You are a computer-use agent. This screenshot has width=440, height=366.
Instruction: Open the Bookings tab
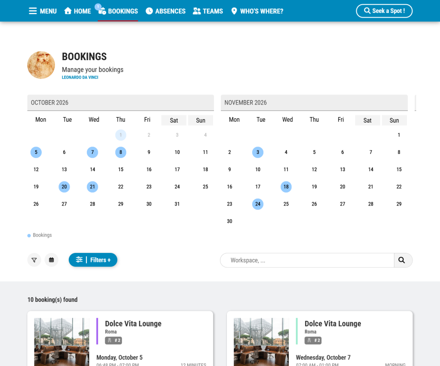pos(118,11)
